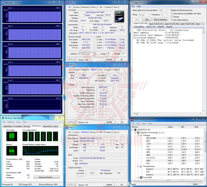Click the CPUID Hardware Monitor title icon

click(132, 120)
